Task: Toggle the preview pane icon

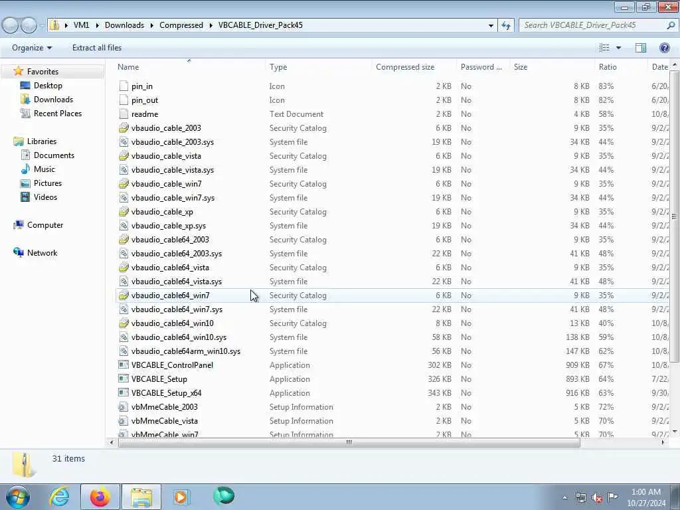Action: (641, 48)
